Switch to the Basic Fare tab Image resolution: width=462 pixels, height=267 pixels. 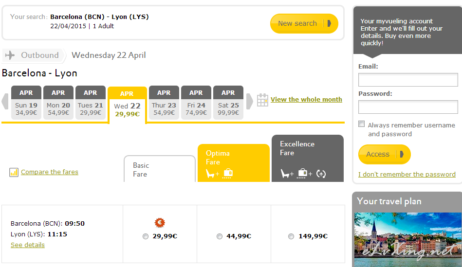coord(159,169)
